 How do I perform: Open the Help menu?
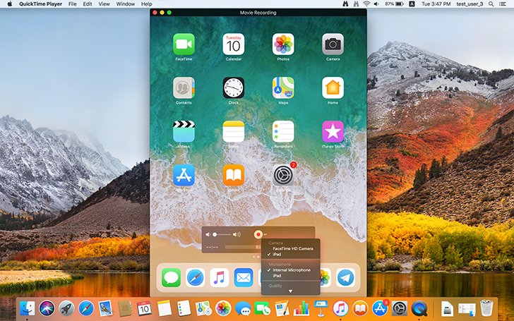147,4
